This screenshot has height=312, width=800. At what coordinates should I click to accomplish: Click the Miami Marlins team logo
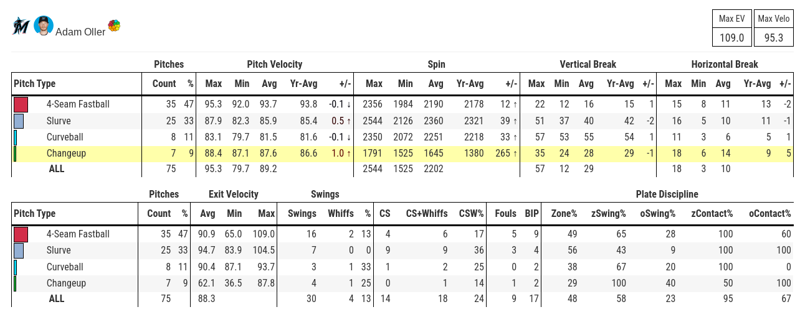tap(21, 26)
